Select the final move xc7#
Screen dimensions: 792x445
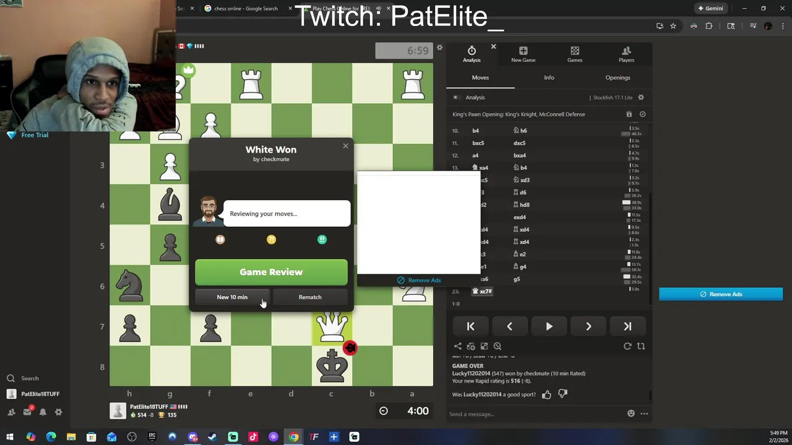point(482,291)
